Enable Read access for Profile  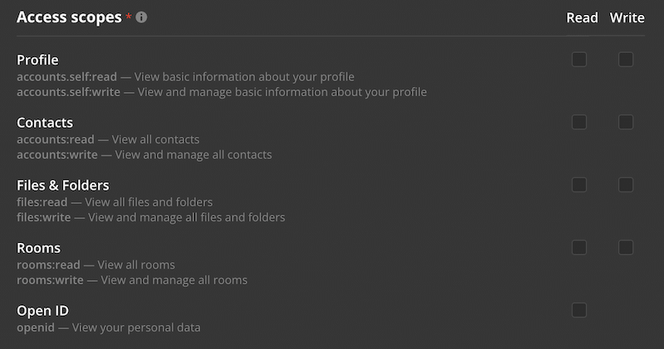579,60
